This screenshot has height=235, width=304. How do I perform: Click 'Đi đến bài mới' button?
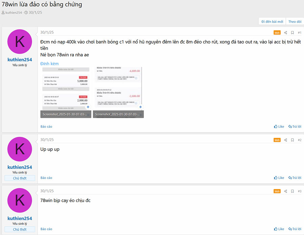click(x=272, y=22)
